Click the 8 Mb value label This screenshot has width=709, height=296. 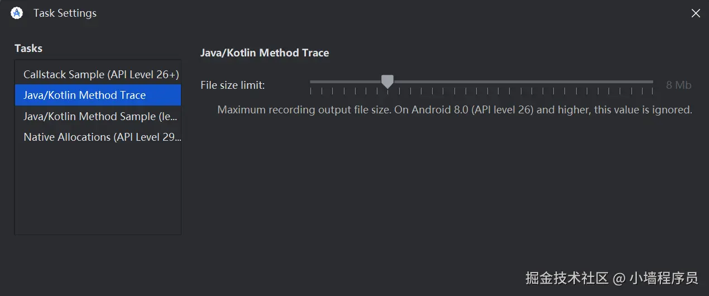(x=678, y=85)
